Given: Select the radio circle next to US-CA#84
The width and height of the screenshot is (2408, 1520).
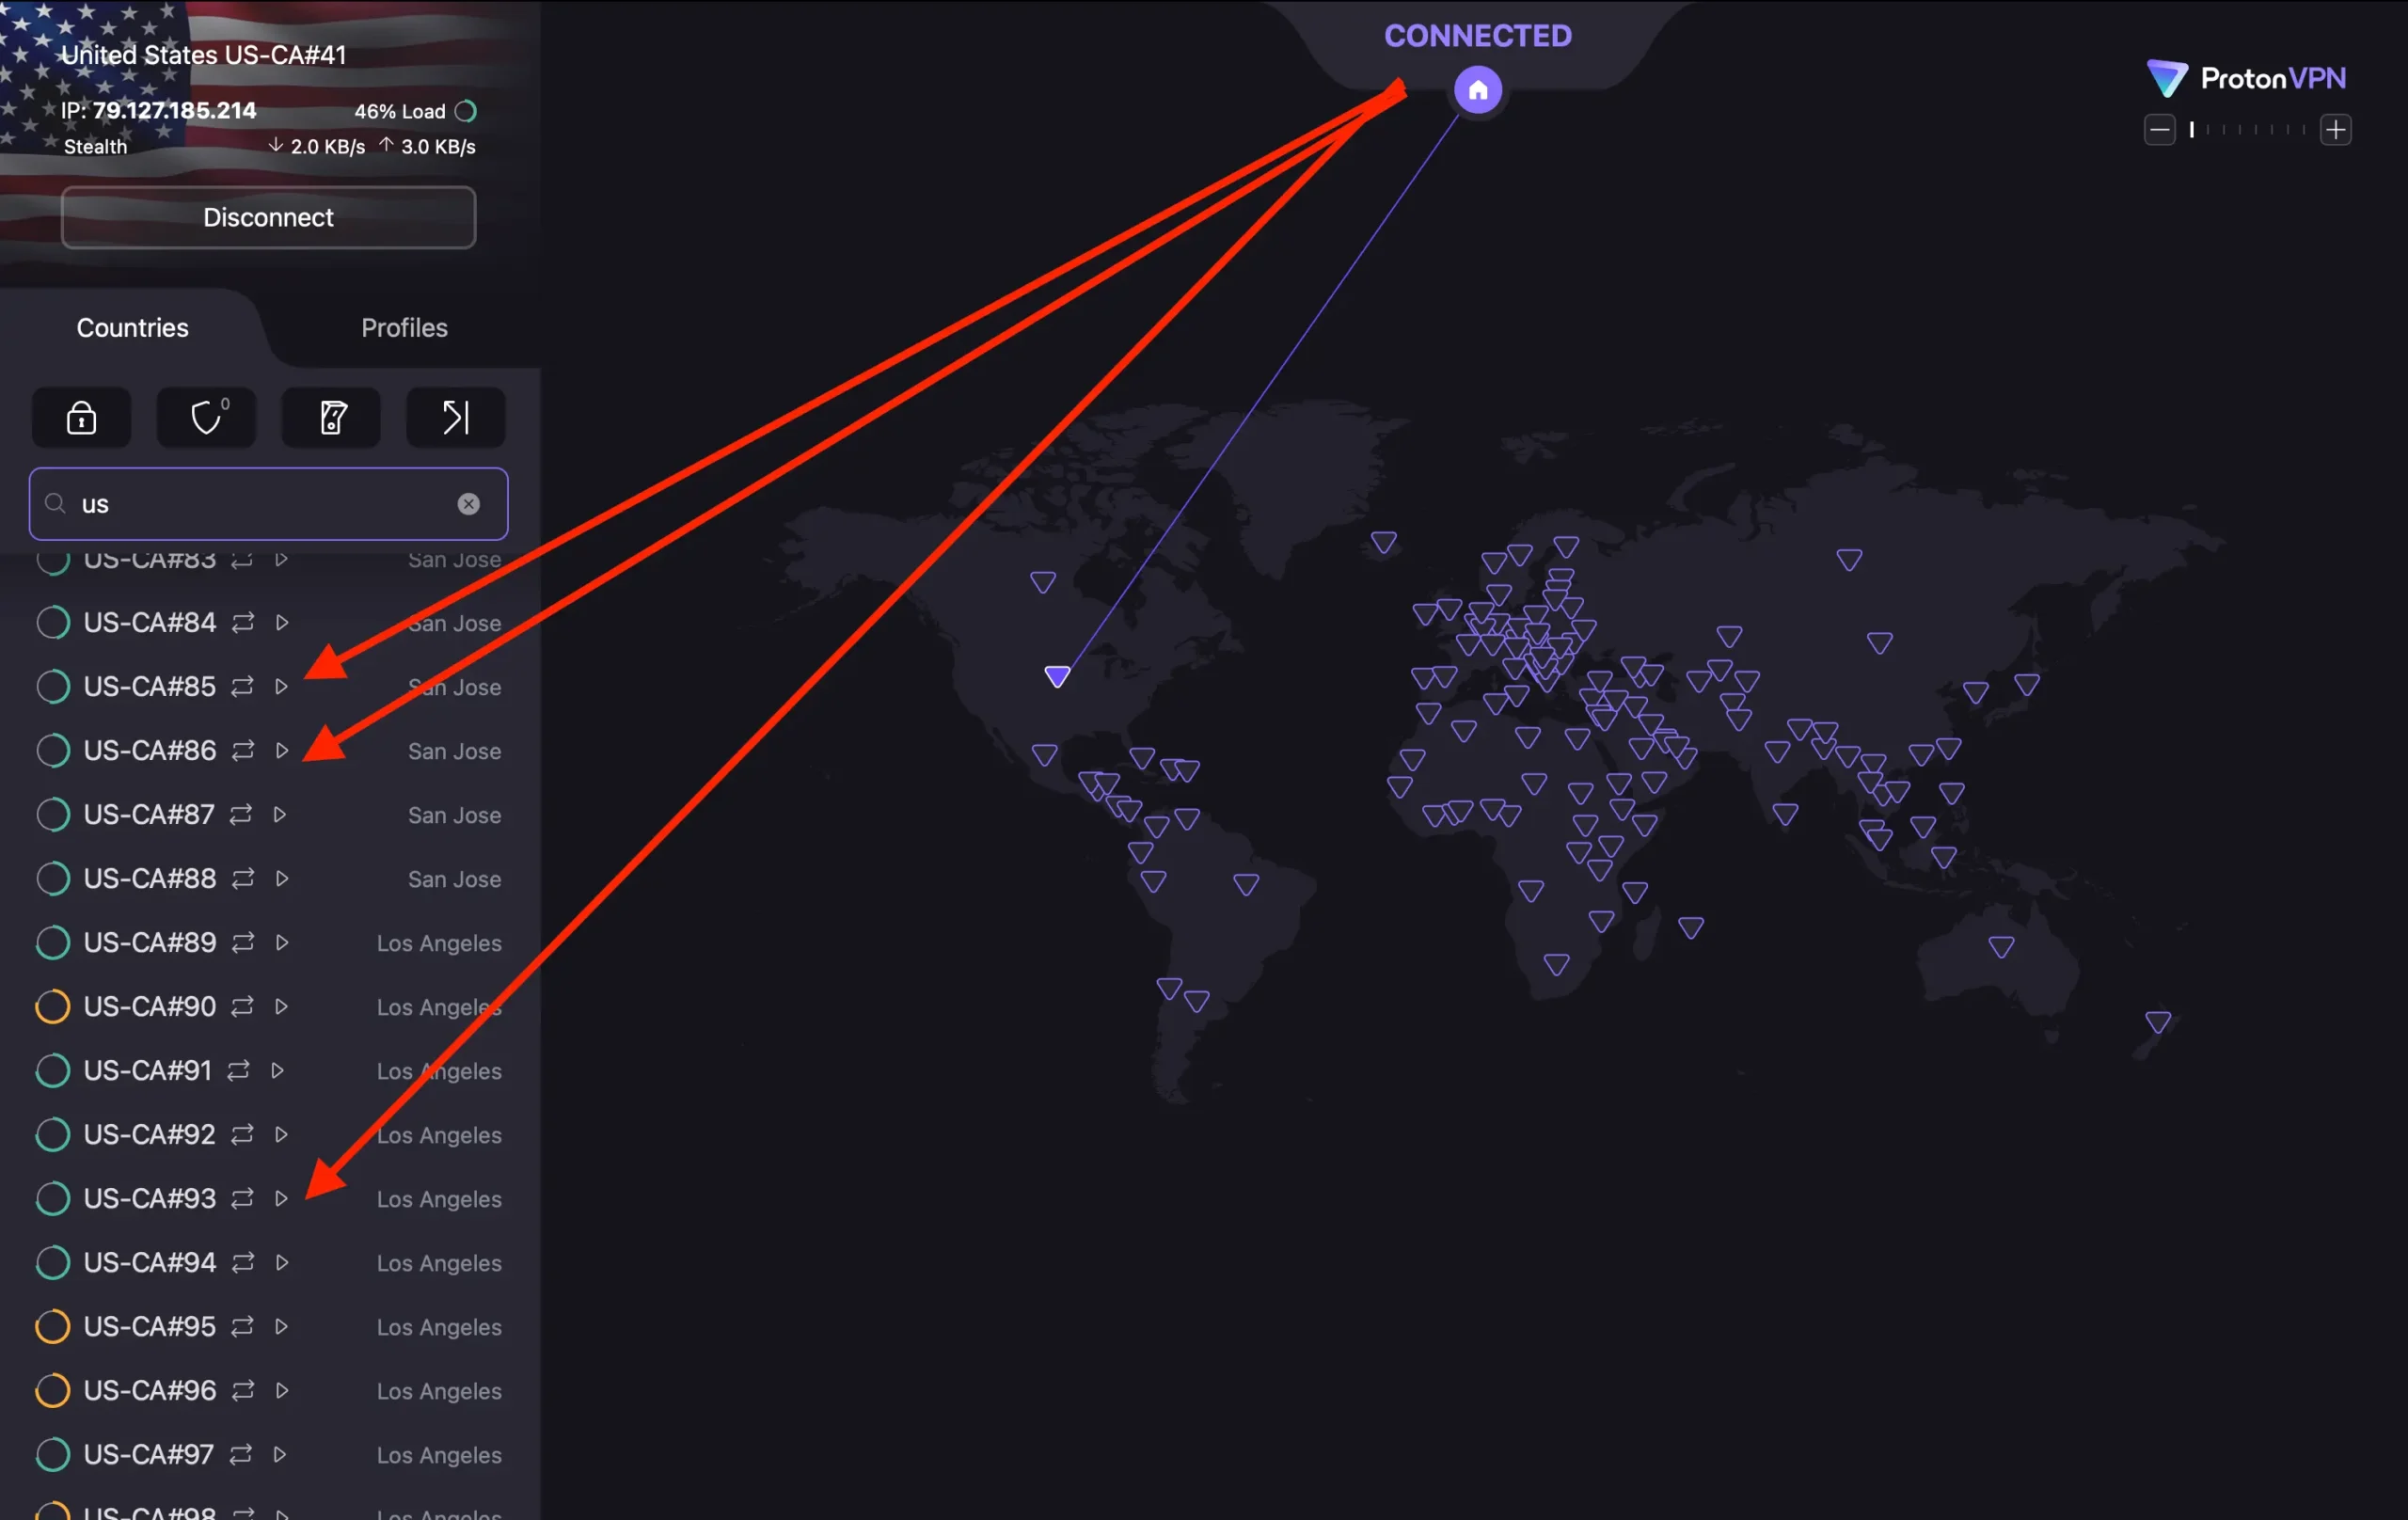Looking at the screenshot, I should pyautogui.click(x=52, y=622).
